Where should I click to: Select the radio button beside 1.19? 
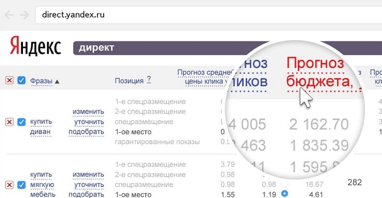tap(284, 194)
